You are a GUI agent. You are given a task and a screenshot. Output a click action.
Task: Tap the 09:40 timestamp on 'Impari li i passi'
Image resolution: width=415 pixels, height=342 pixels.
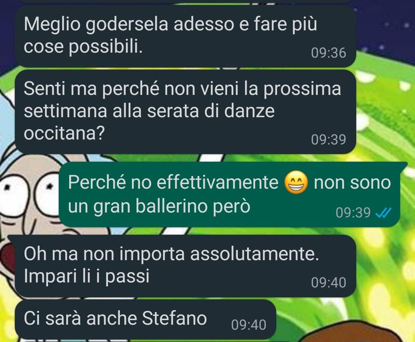click(329, 282)
